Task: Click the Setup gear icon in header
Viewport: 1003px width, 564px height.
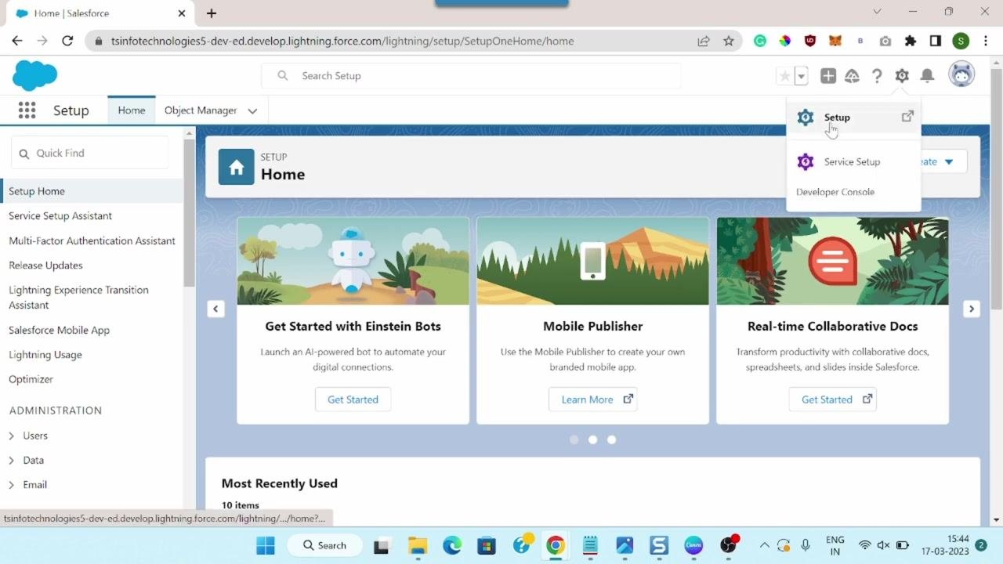Action: pos(902,76)
